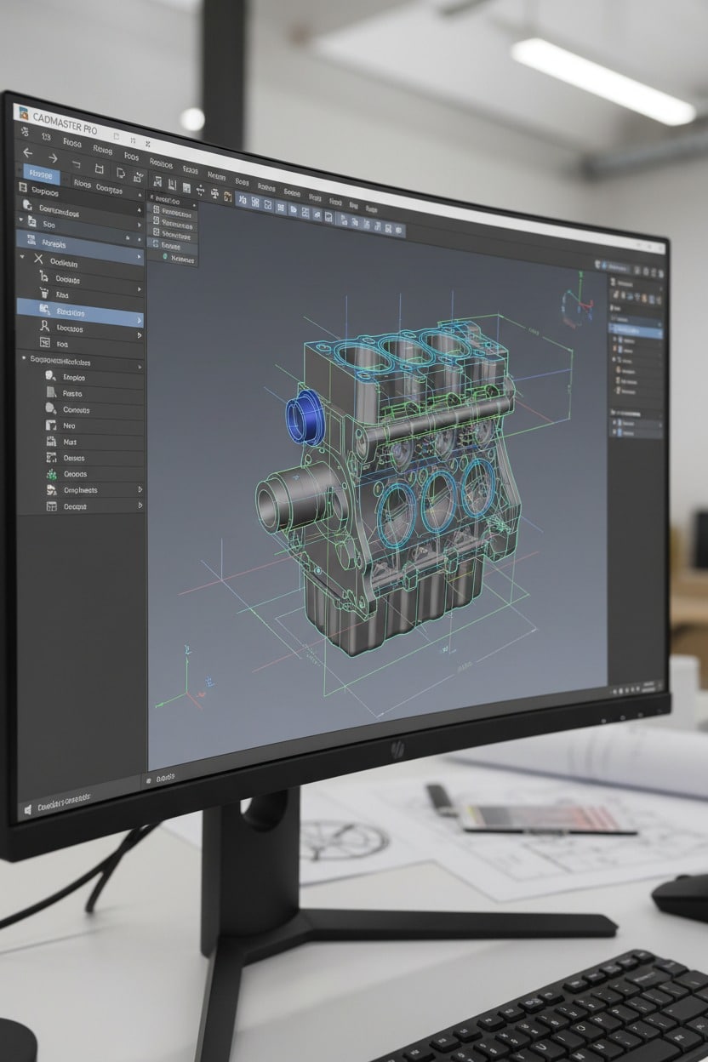Expand the "Deagst" submenu arrow
The height and width of the screenshot is (1062, 708).
tap(140, 505)
